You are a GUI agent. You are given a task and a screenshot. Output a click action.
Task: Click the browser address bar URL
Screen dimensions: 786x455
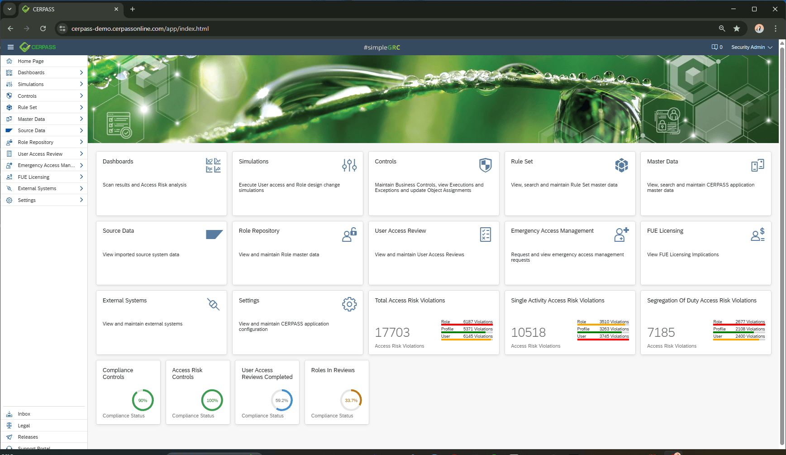pyautogui.click(x=140, y=29)
